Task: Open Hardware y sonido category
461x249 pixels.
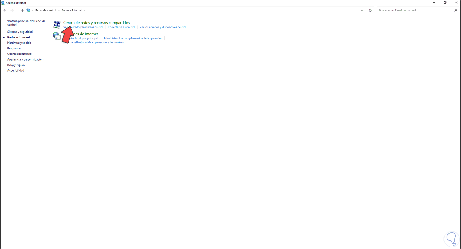Action: coord(19,43)
